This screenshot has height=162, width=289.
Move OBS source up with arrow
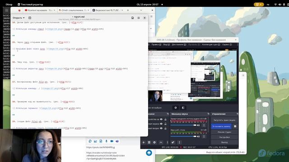[161, 142]
